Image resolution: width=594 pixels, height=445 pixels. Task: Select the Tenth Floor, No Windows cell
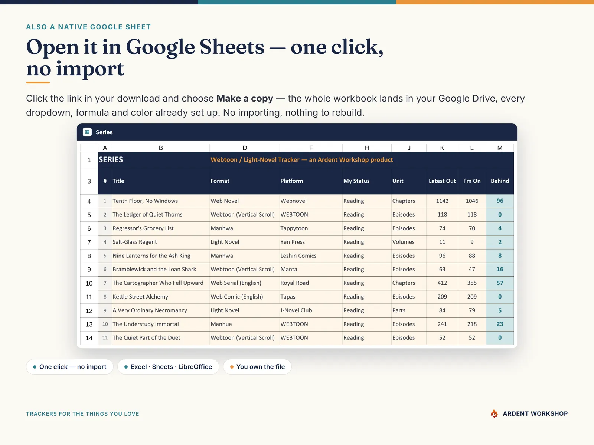pyautogui.click(x=161, y=201)
